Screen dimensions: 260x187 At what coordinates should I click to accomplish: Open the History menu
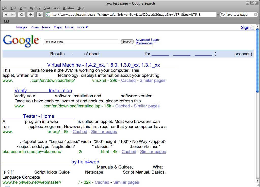pos(35,8)
